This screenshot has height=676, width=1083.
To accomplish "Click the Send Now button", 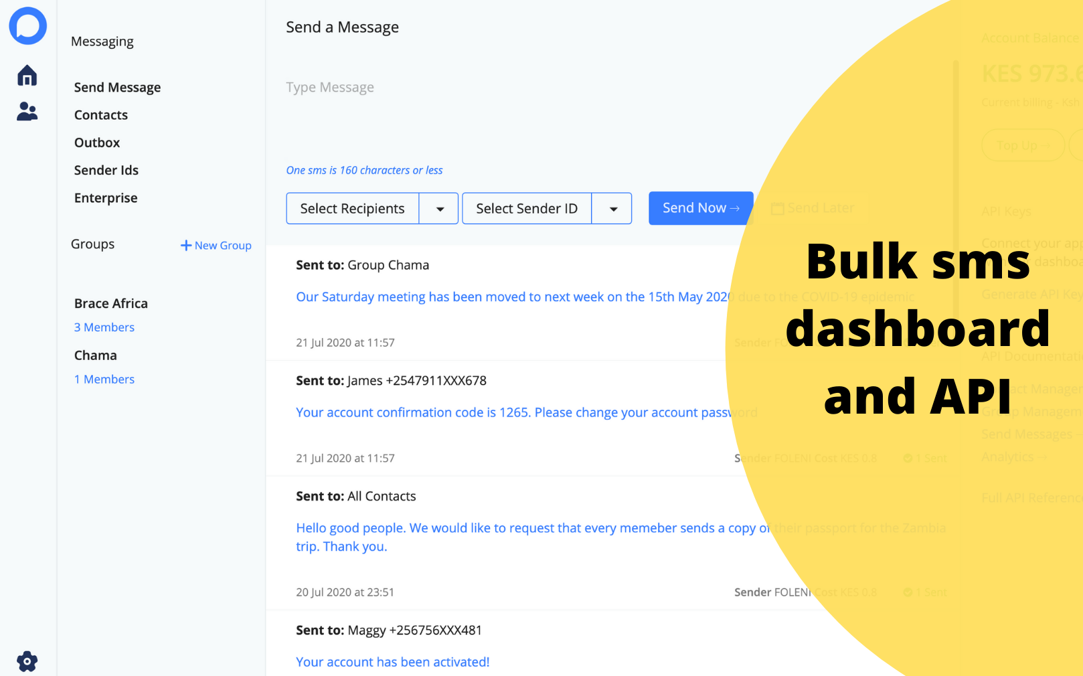I will (701, 208).
